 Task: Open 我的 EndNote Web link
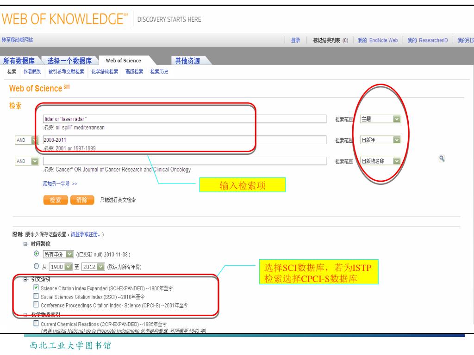pos(378,40)
